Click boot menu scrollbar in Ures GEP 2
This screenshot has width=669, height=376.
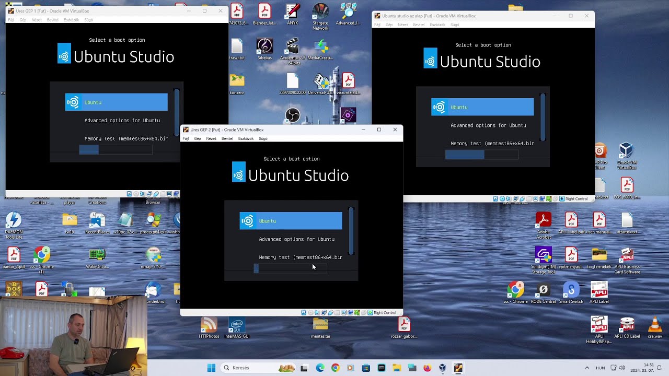[351, 231]
